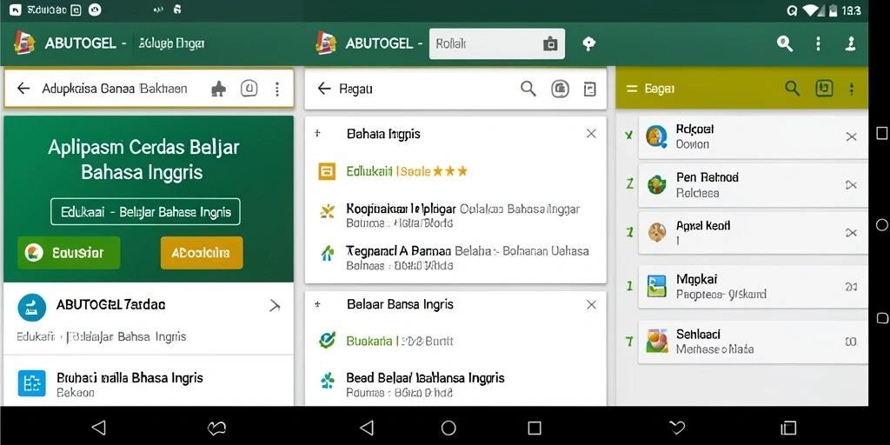Tap the heart icon at bottom left
The image size is (890, 445).
coord(216,428)
